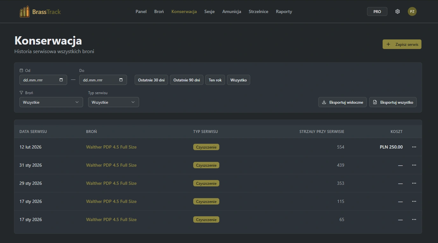Open the PZ user avatar menu
Viewport: 438px width, 243px height.
tap(412, 11)
